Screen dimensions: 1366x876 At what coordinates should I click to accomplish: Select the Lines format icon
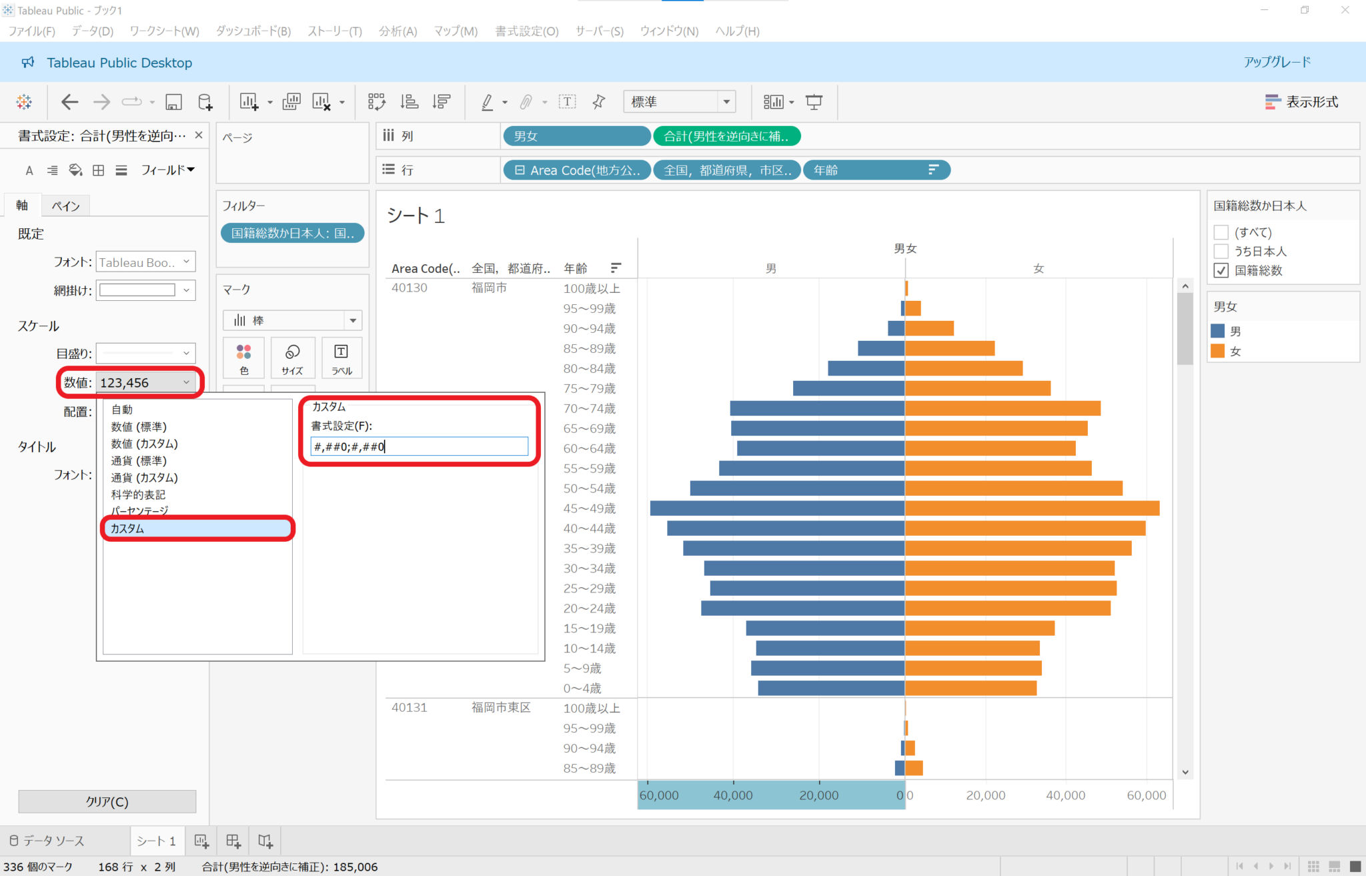click(x=121, y=170)
